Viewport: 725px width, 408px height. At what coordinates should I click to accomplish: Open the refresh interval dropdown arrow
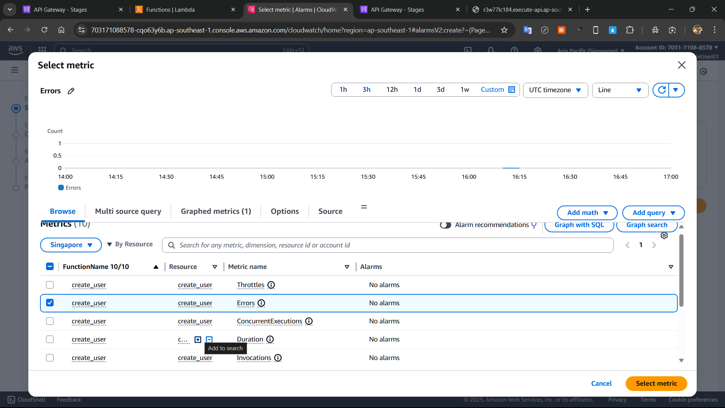[676, 90]
